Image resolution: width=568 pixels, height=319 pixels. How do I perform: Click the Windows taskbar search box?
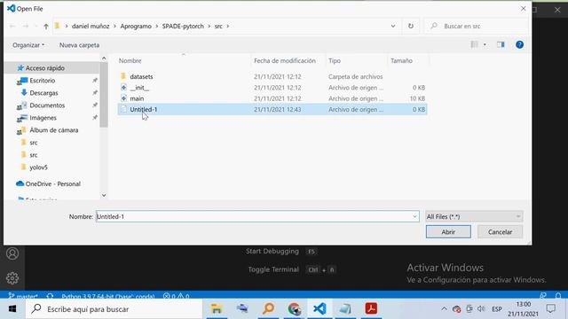[x=114, y=309]
